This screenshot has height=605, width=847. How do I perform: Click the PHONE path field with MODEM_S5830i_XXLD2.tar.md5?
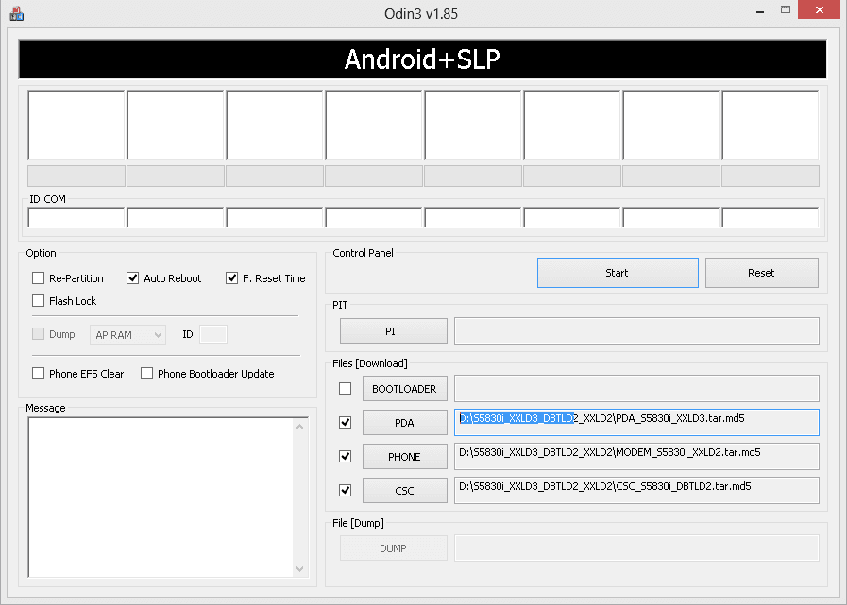pyautogui.click(x=636, y=457)
